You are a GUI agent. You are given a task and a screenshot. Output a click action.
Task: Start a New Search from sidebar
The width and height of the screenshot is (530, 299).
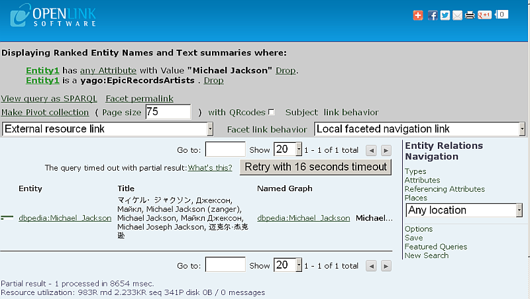pos(427,255)
